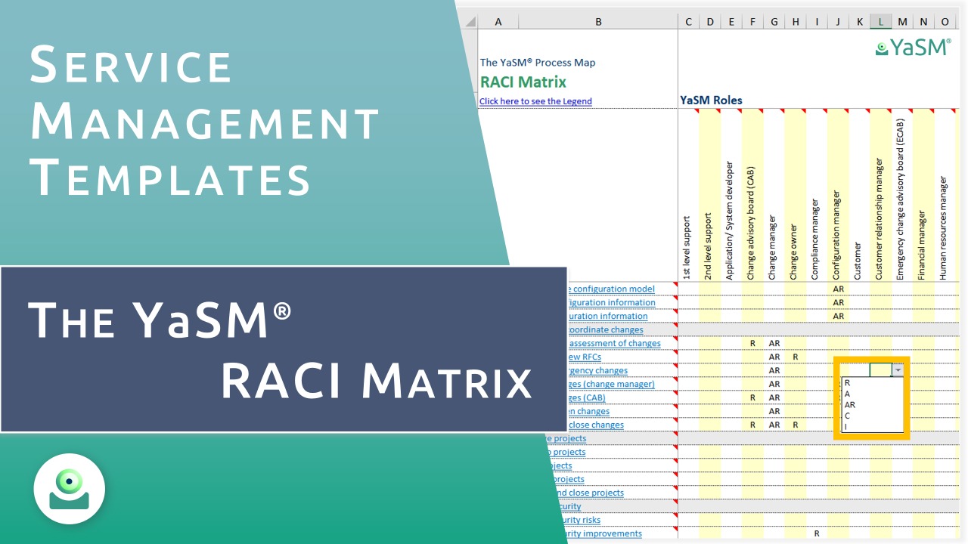The image size is (968, 544).
Task: Select column B header
Action: click(598, 22)
